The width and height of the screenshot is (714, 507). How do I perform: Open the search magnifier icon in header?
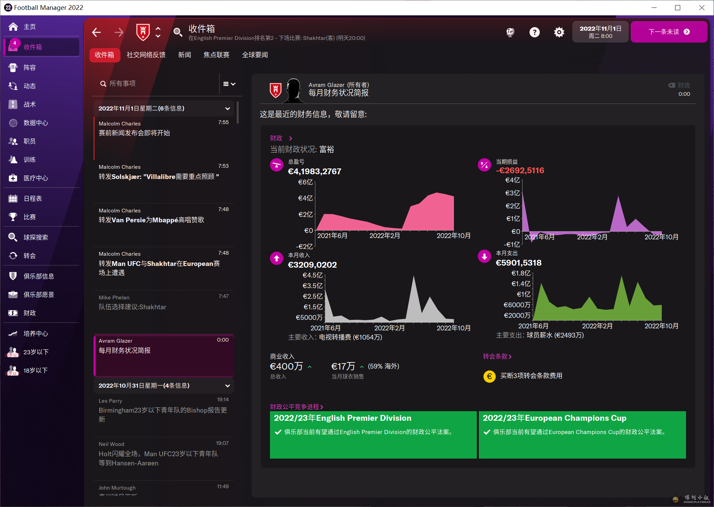pyautogui.click(x=177, y=32)
